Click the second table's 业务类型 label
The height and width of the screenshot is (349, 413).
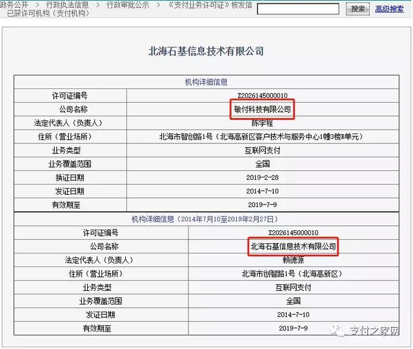97,288
